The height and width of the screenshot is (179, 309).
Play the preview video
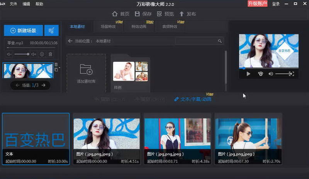click(x=248, y=74)
